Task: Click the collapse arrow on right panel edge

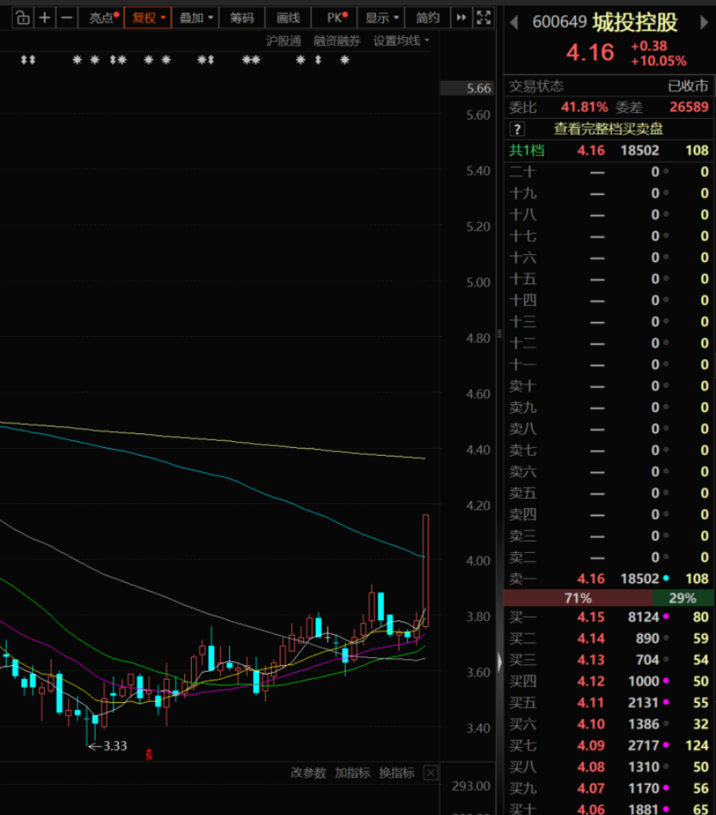Action: tap(499, 662)
